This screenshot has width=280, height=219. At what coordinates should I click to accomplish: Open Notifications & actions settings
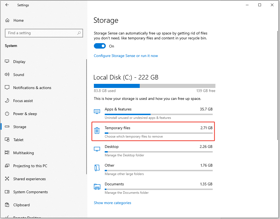[x=32, y=88]
